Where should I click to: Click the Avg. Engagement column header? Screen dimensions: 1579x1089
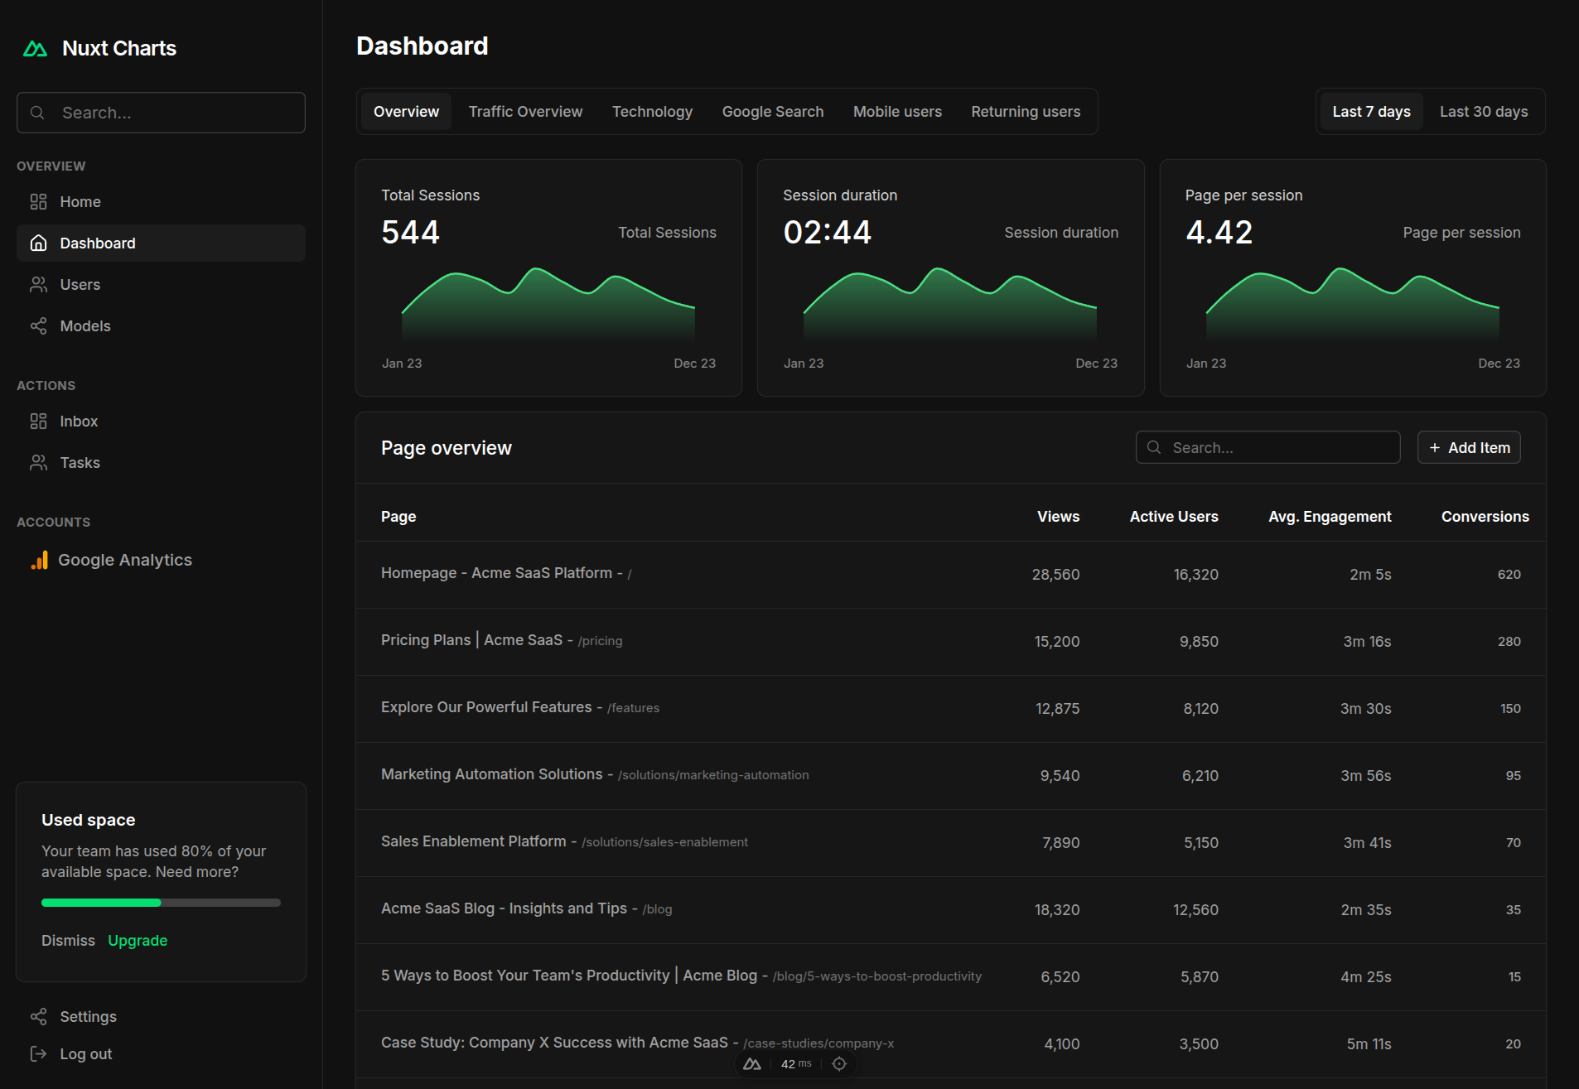[1330, 517]
